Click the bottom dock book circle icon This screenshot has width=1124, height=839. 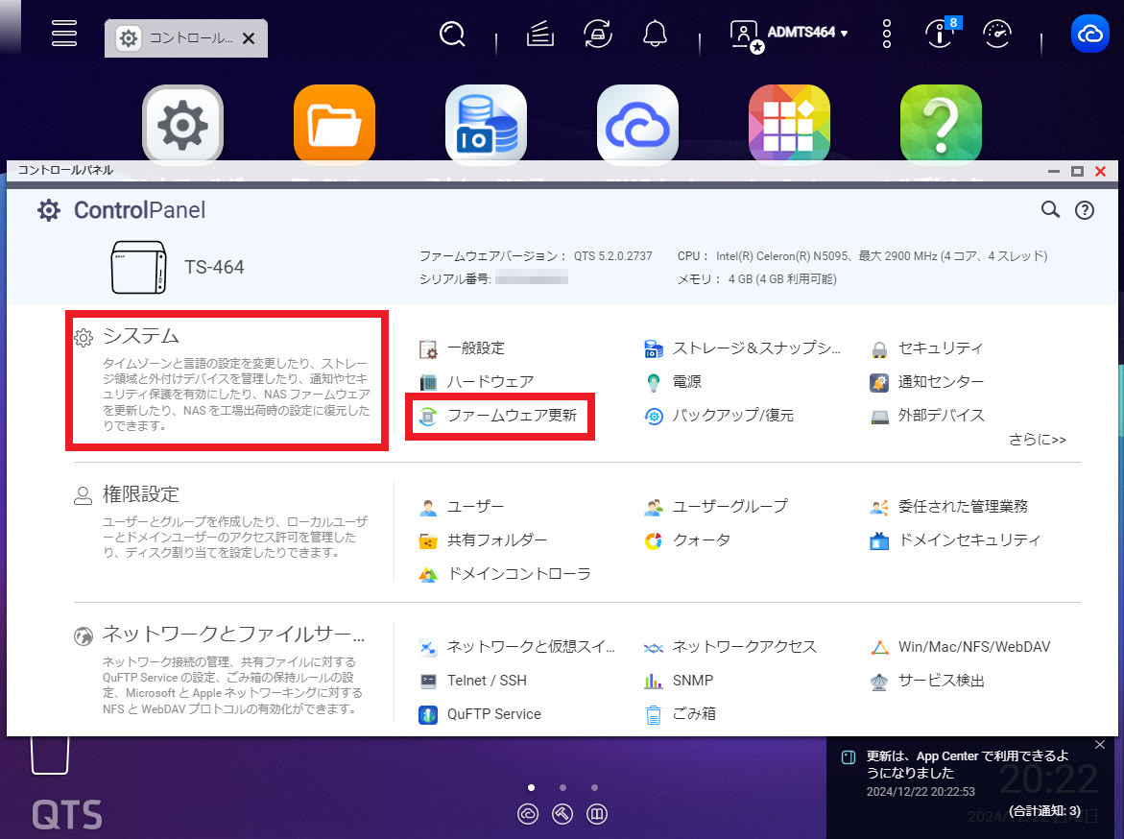(x=597, y=814)
